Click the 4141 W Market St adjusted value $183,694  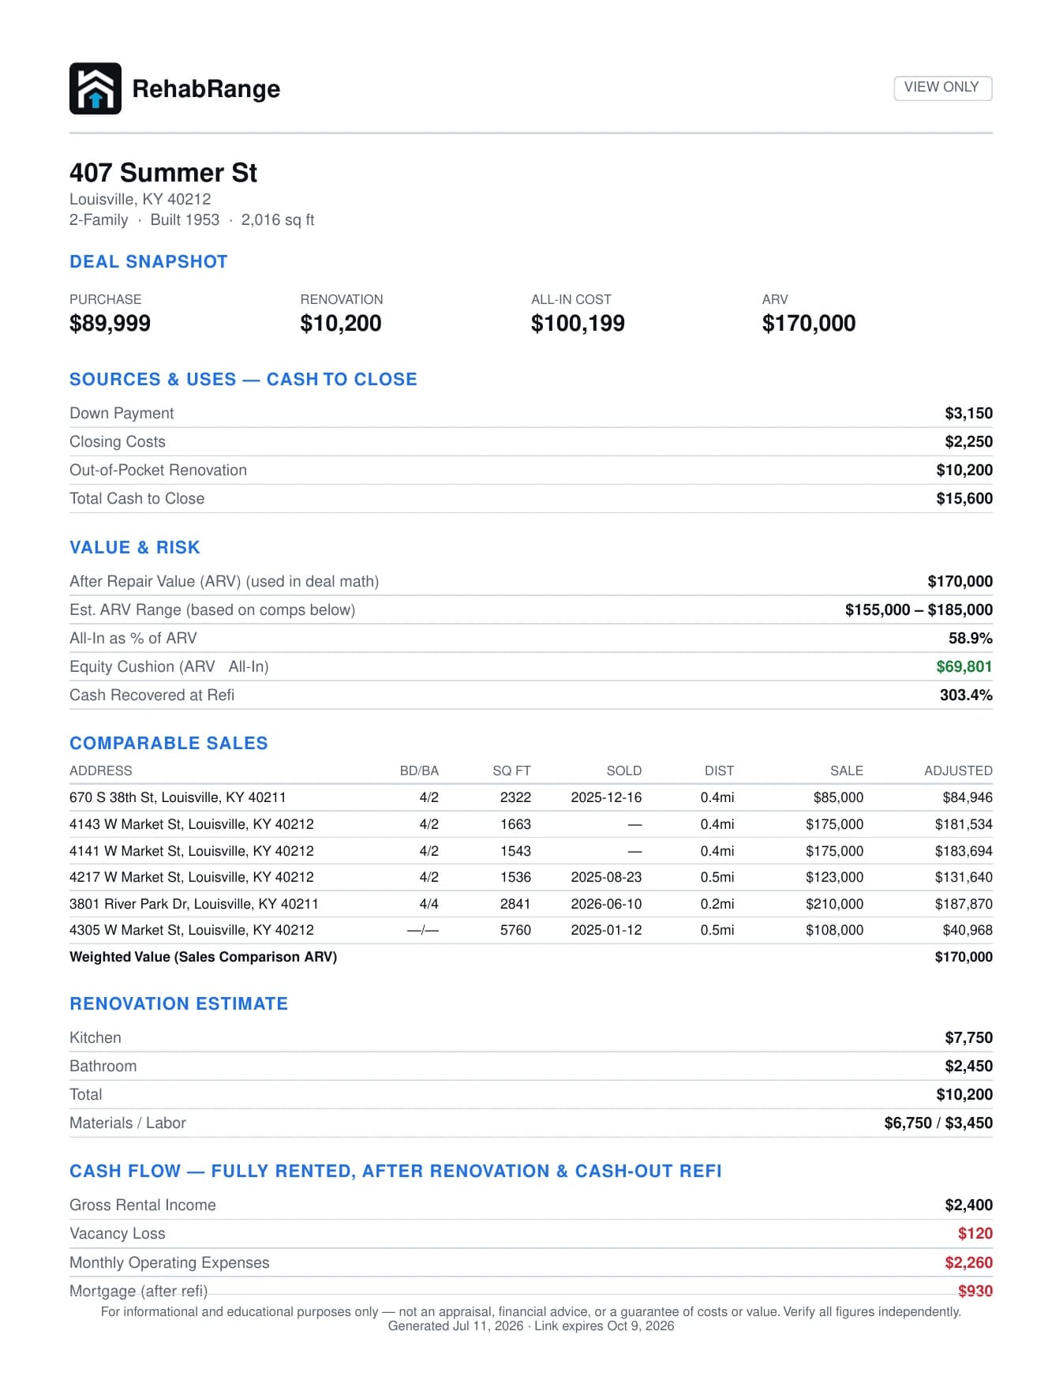click(964, 851)
